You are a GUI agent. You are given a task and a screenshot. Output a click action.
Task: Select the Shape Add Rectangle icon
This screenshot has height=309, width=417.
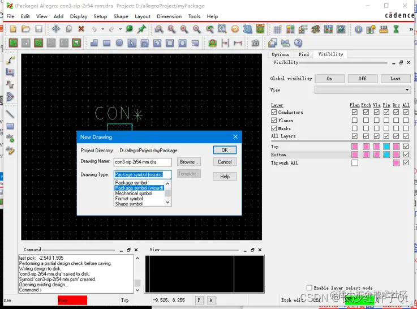tap(106, 43)
